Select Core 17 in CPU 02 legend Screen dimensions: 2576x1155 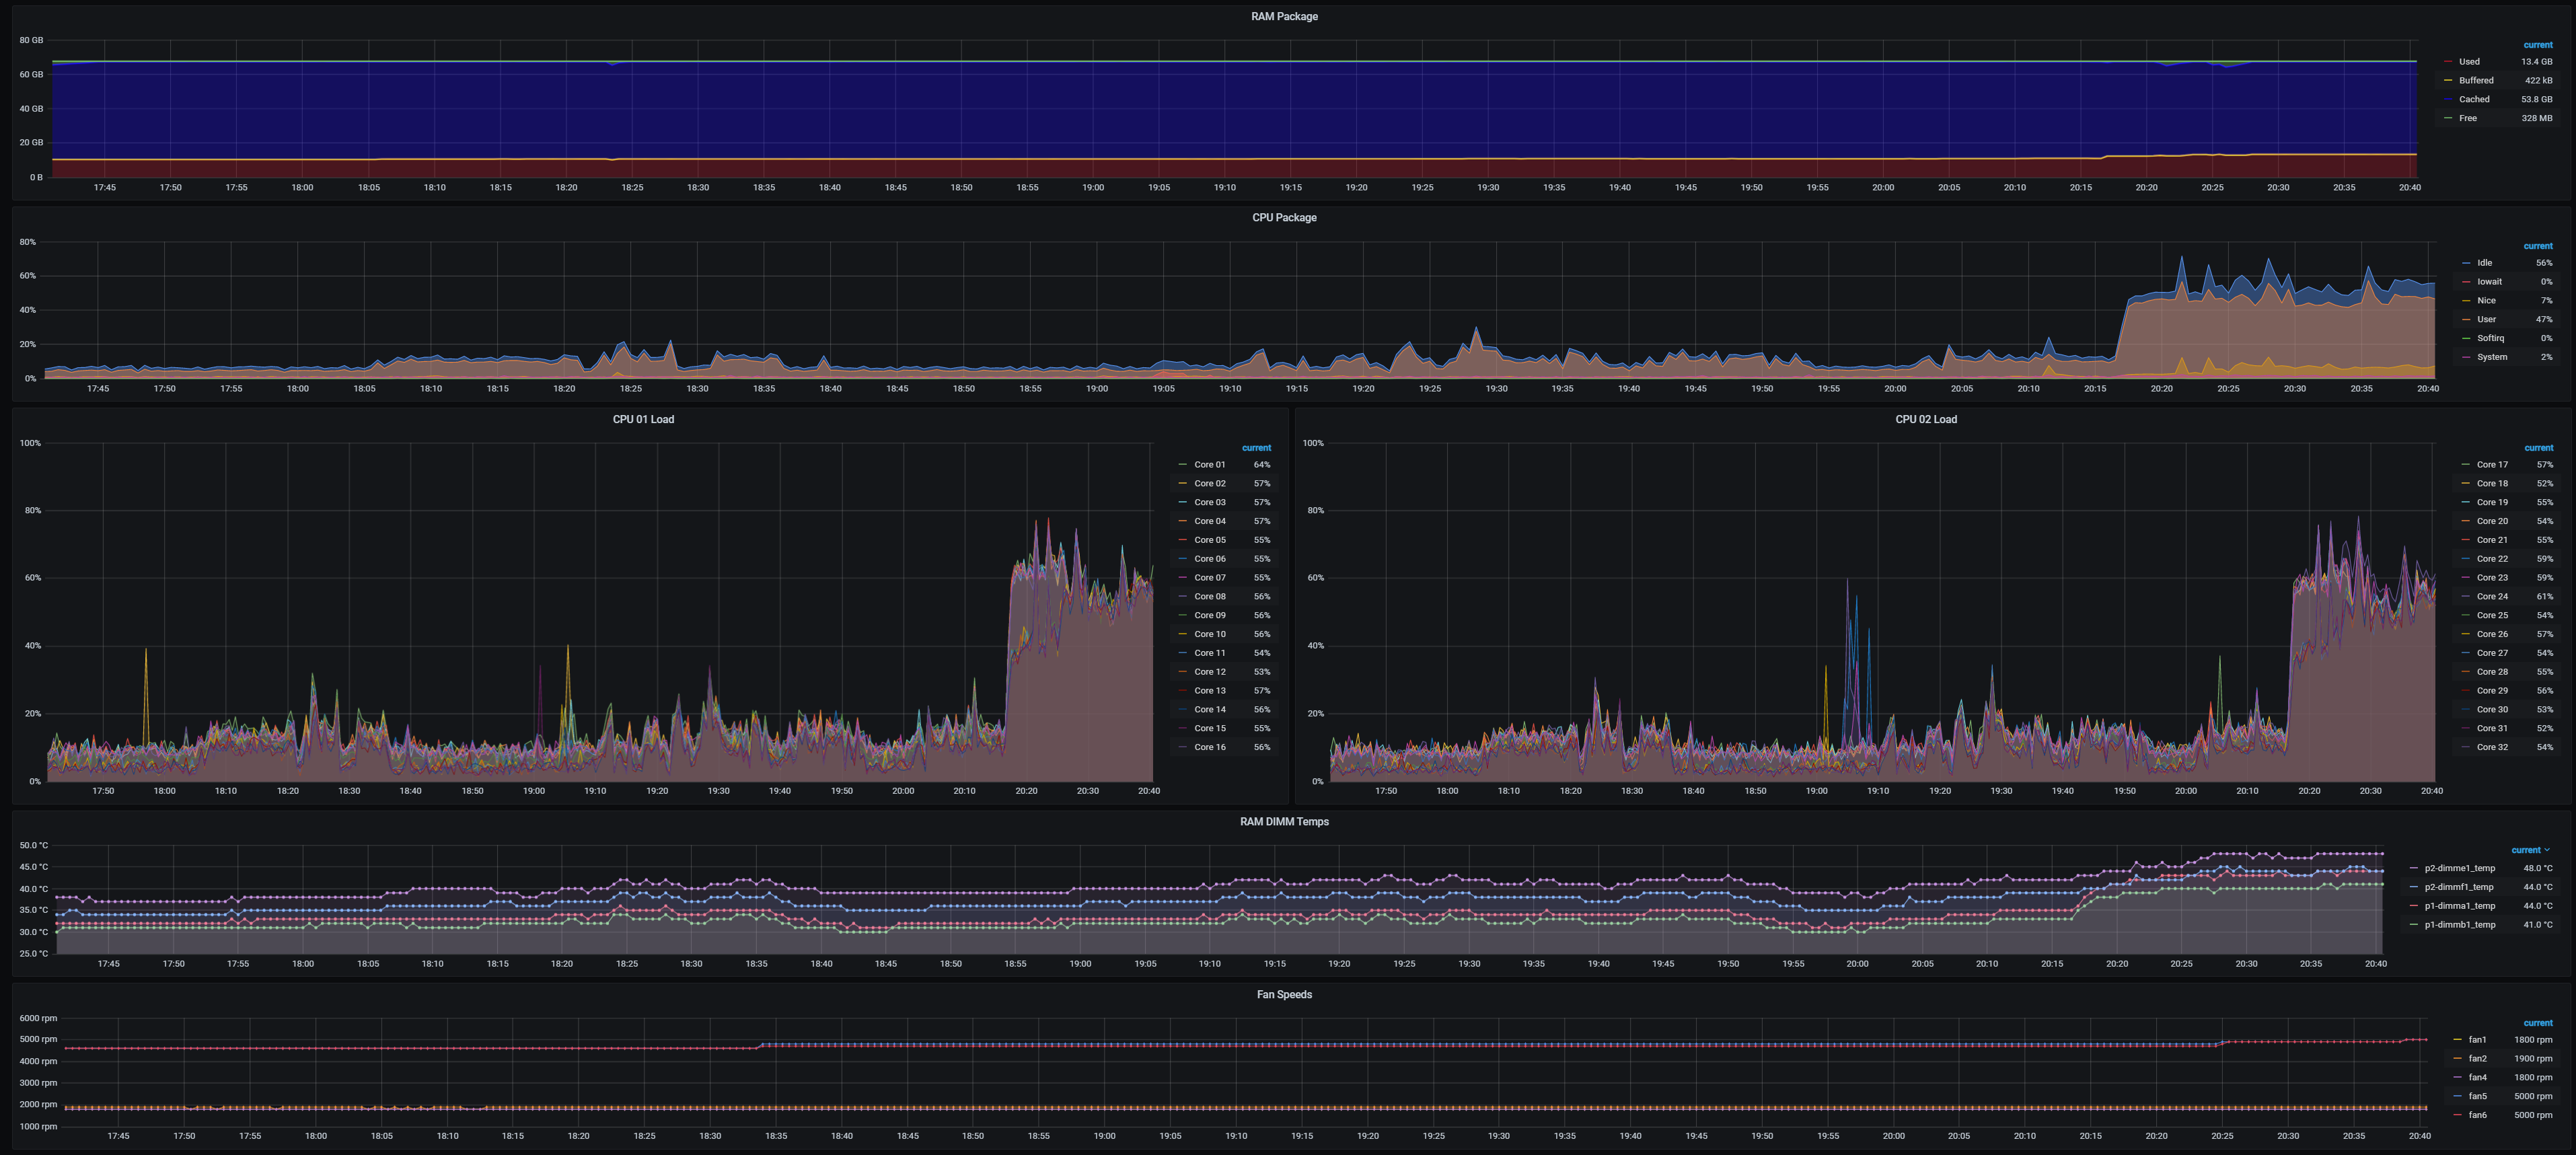click(2492, 465)
